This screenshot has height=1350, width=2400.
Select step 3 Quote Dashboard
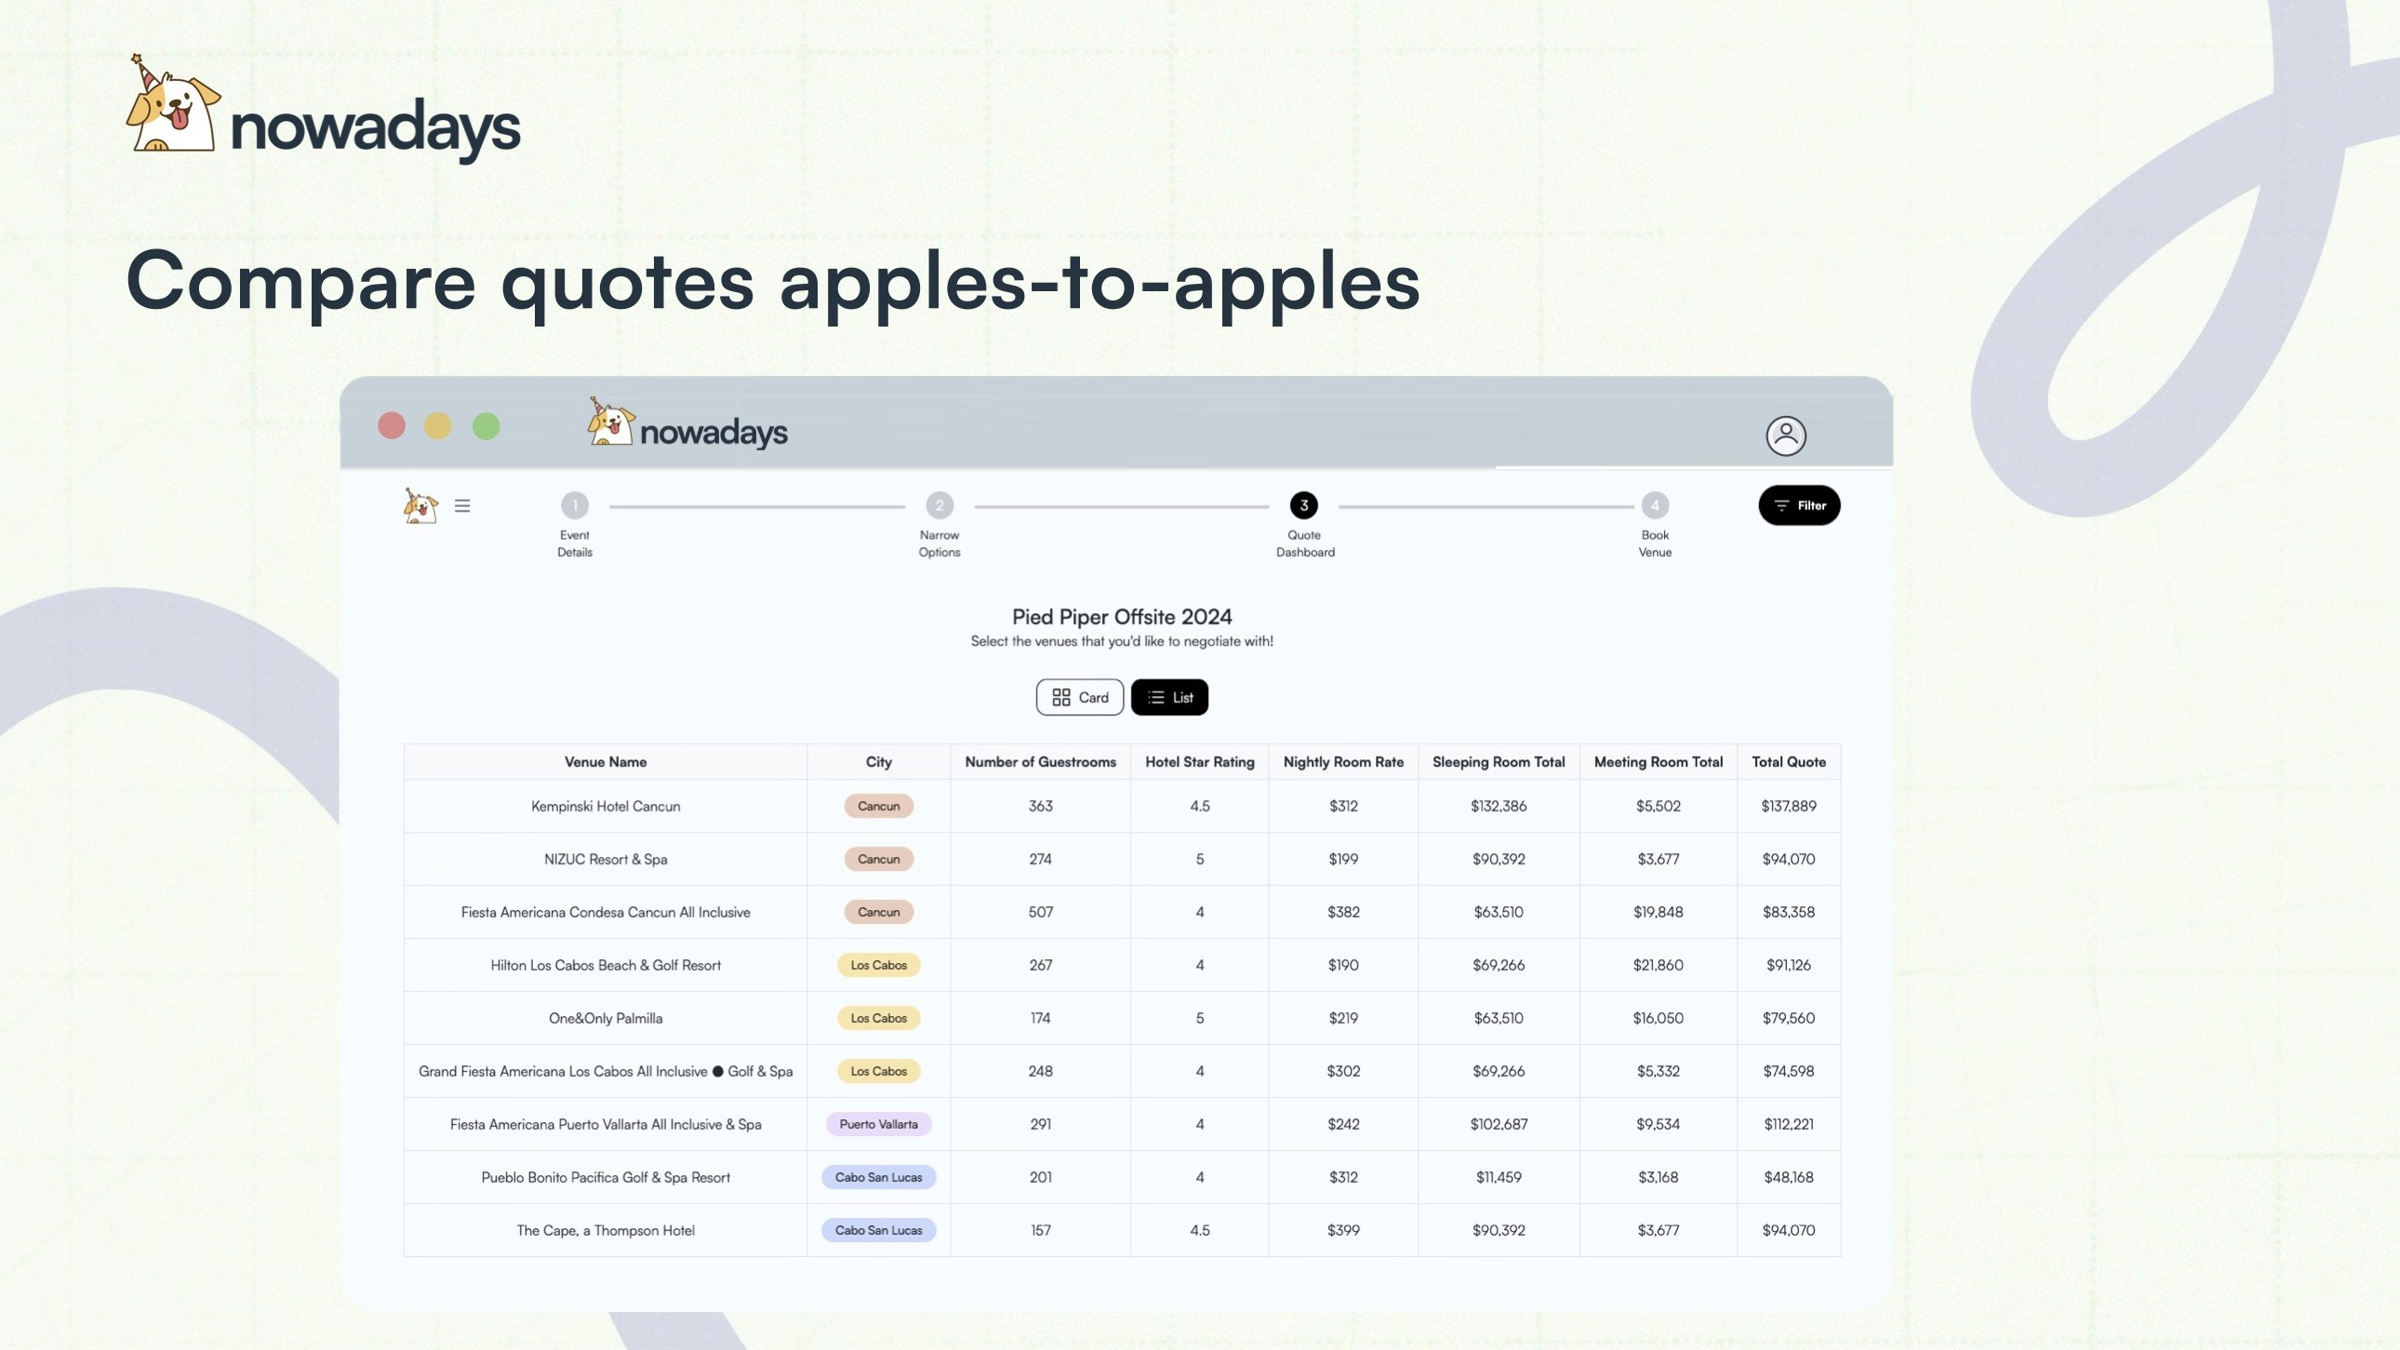click(x=1303, y=506)
